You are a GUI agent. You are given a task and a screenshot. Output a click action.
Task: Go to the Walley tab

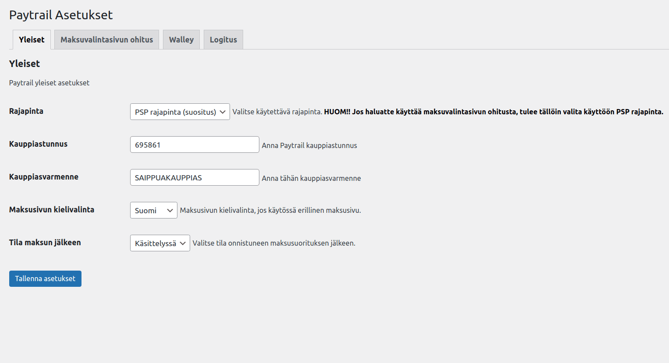181,39
